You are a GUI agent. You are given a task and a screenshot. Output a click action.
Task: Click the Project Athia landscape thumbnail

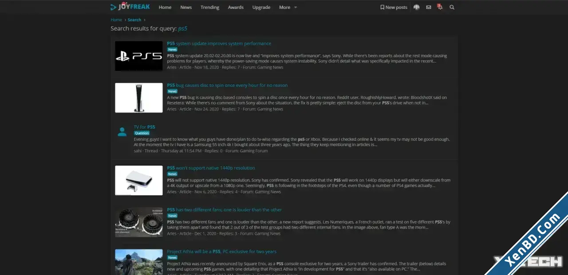pyautogui.click(x=139, y=262)
